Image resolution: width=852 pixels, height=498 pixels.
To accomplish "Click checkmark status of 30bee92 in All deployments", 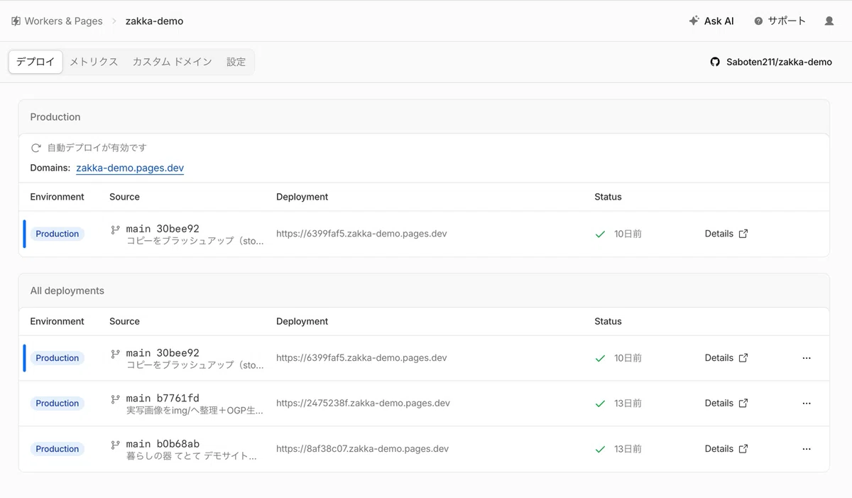I will click(600, 358).
